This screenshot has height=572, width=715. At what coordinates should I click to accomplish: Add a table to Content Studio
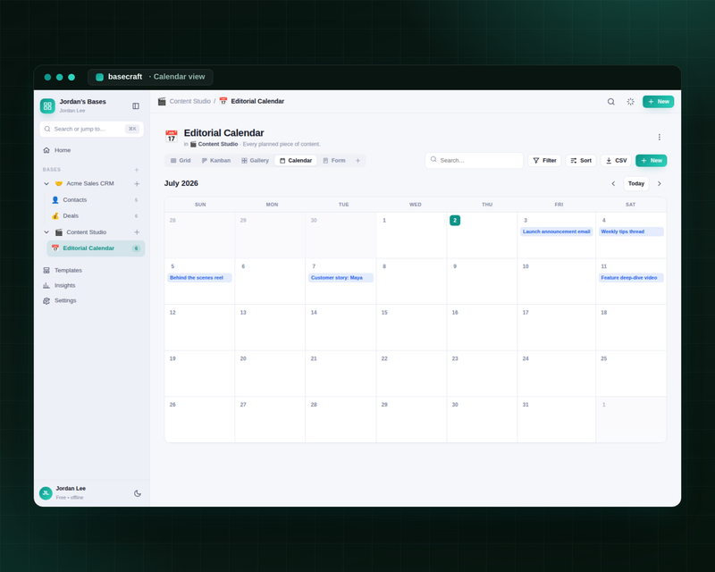coord(137,232)
